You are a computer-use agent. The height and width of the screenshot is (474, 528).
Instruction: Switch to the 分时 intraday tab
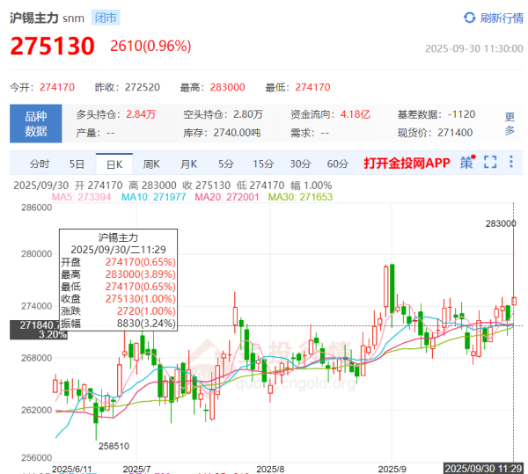40,164
